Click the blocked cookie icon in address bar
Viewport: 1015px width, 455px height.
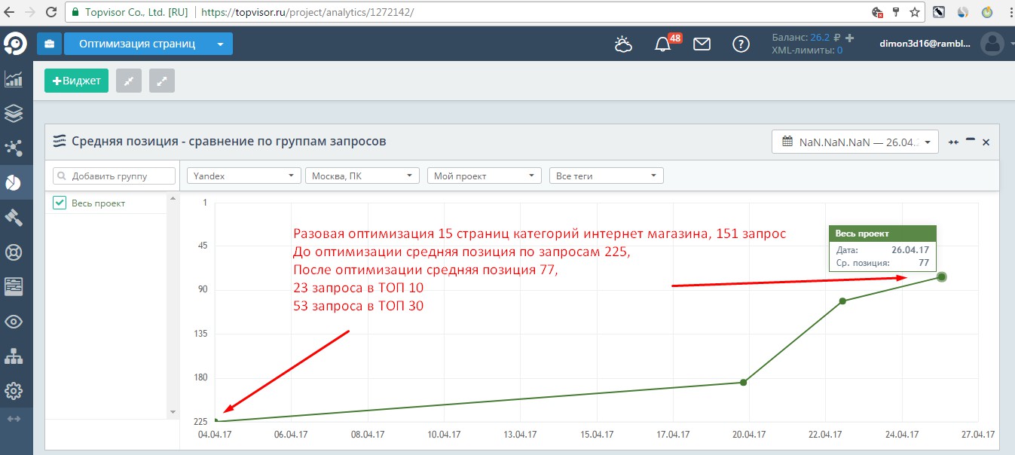click(877, 12)
